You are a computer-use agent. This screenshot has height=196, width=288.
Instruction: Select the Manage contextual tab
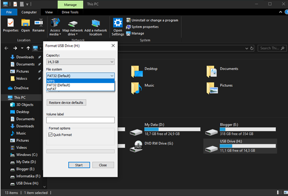(x=70, y=4)
